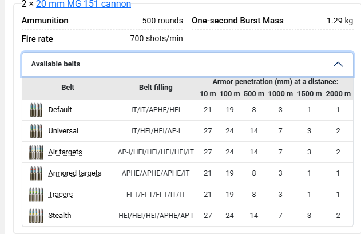Open the Stealth belt link
The width and height of the screenshot is (361, 234).
click(x=60, y=215)
